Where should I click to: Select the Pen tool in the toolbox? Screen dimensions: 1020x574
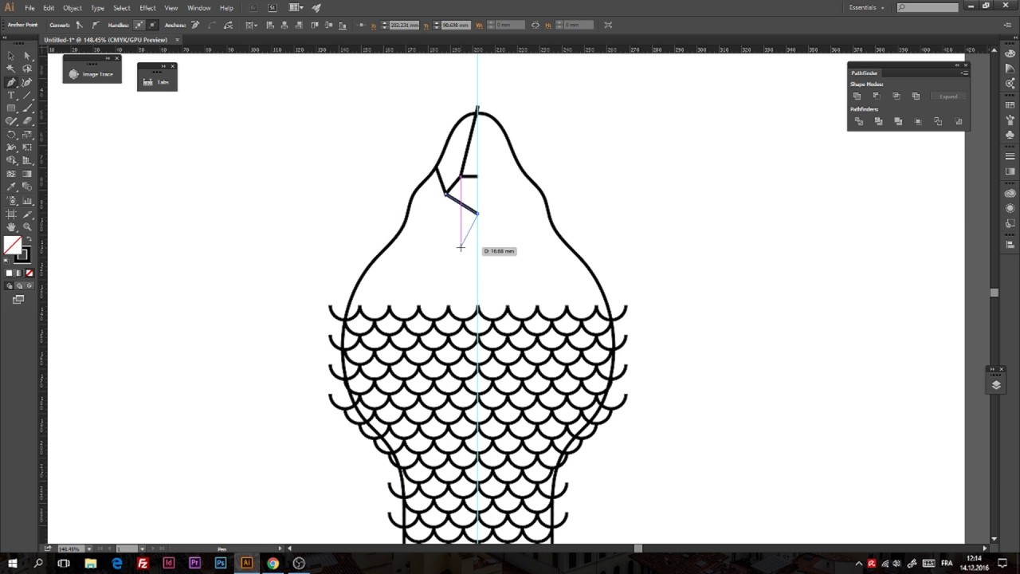point(11,82)
